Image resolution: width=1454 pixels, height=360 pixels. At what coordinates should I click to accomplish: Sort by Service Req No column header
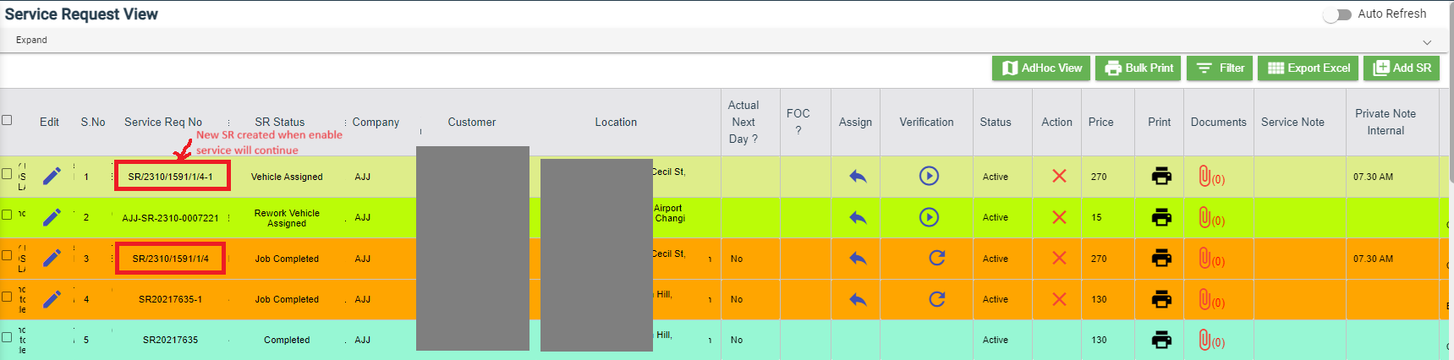pyautogui.click(x=163, y=122)
